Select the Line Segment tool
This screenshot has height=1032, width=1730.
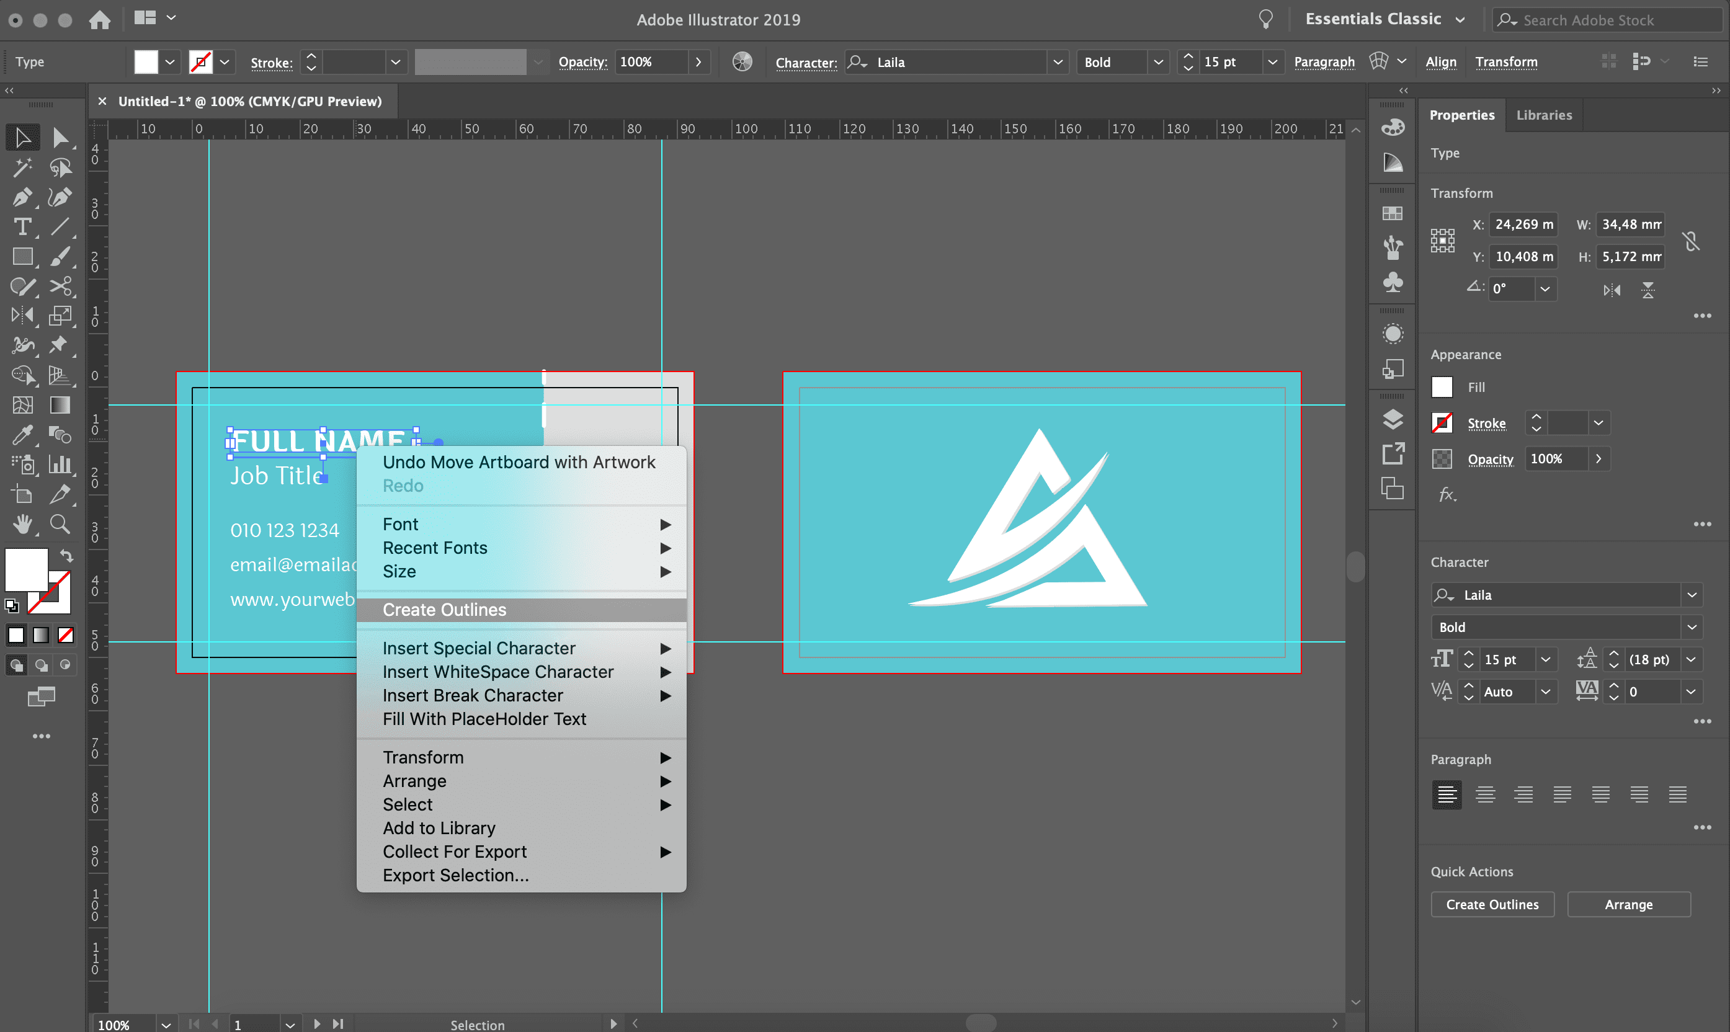pyautogui.click(x=60, y=227)
